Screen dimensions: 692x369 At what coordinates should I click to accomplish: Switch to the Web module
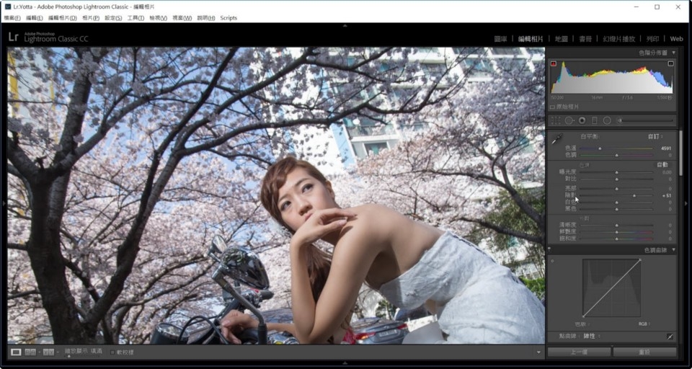(x=676, y=39)
